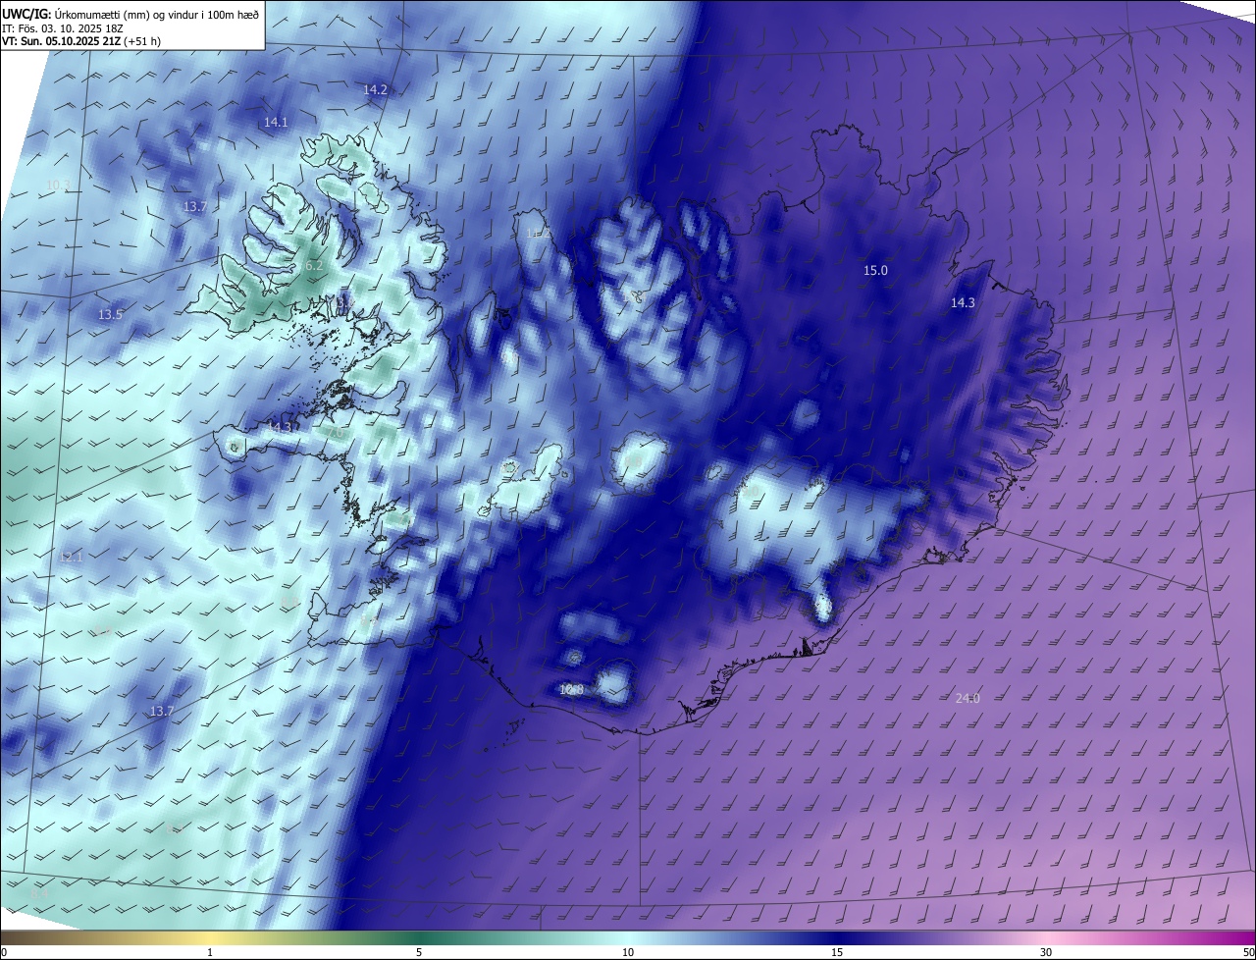The height and width of the screenshot is (960, 1256).
Task: Click the "50" tick on the color scale
Action: [1248, 953]
